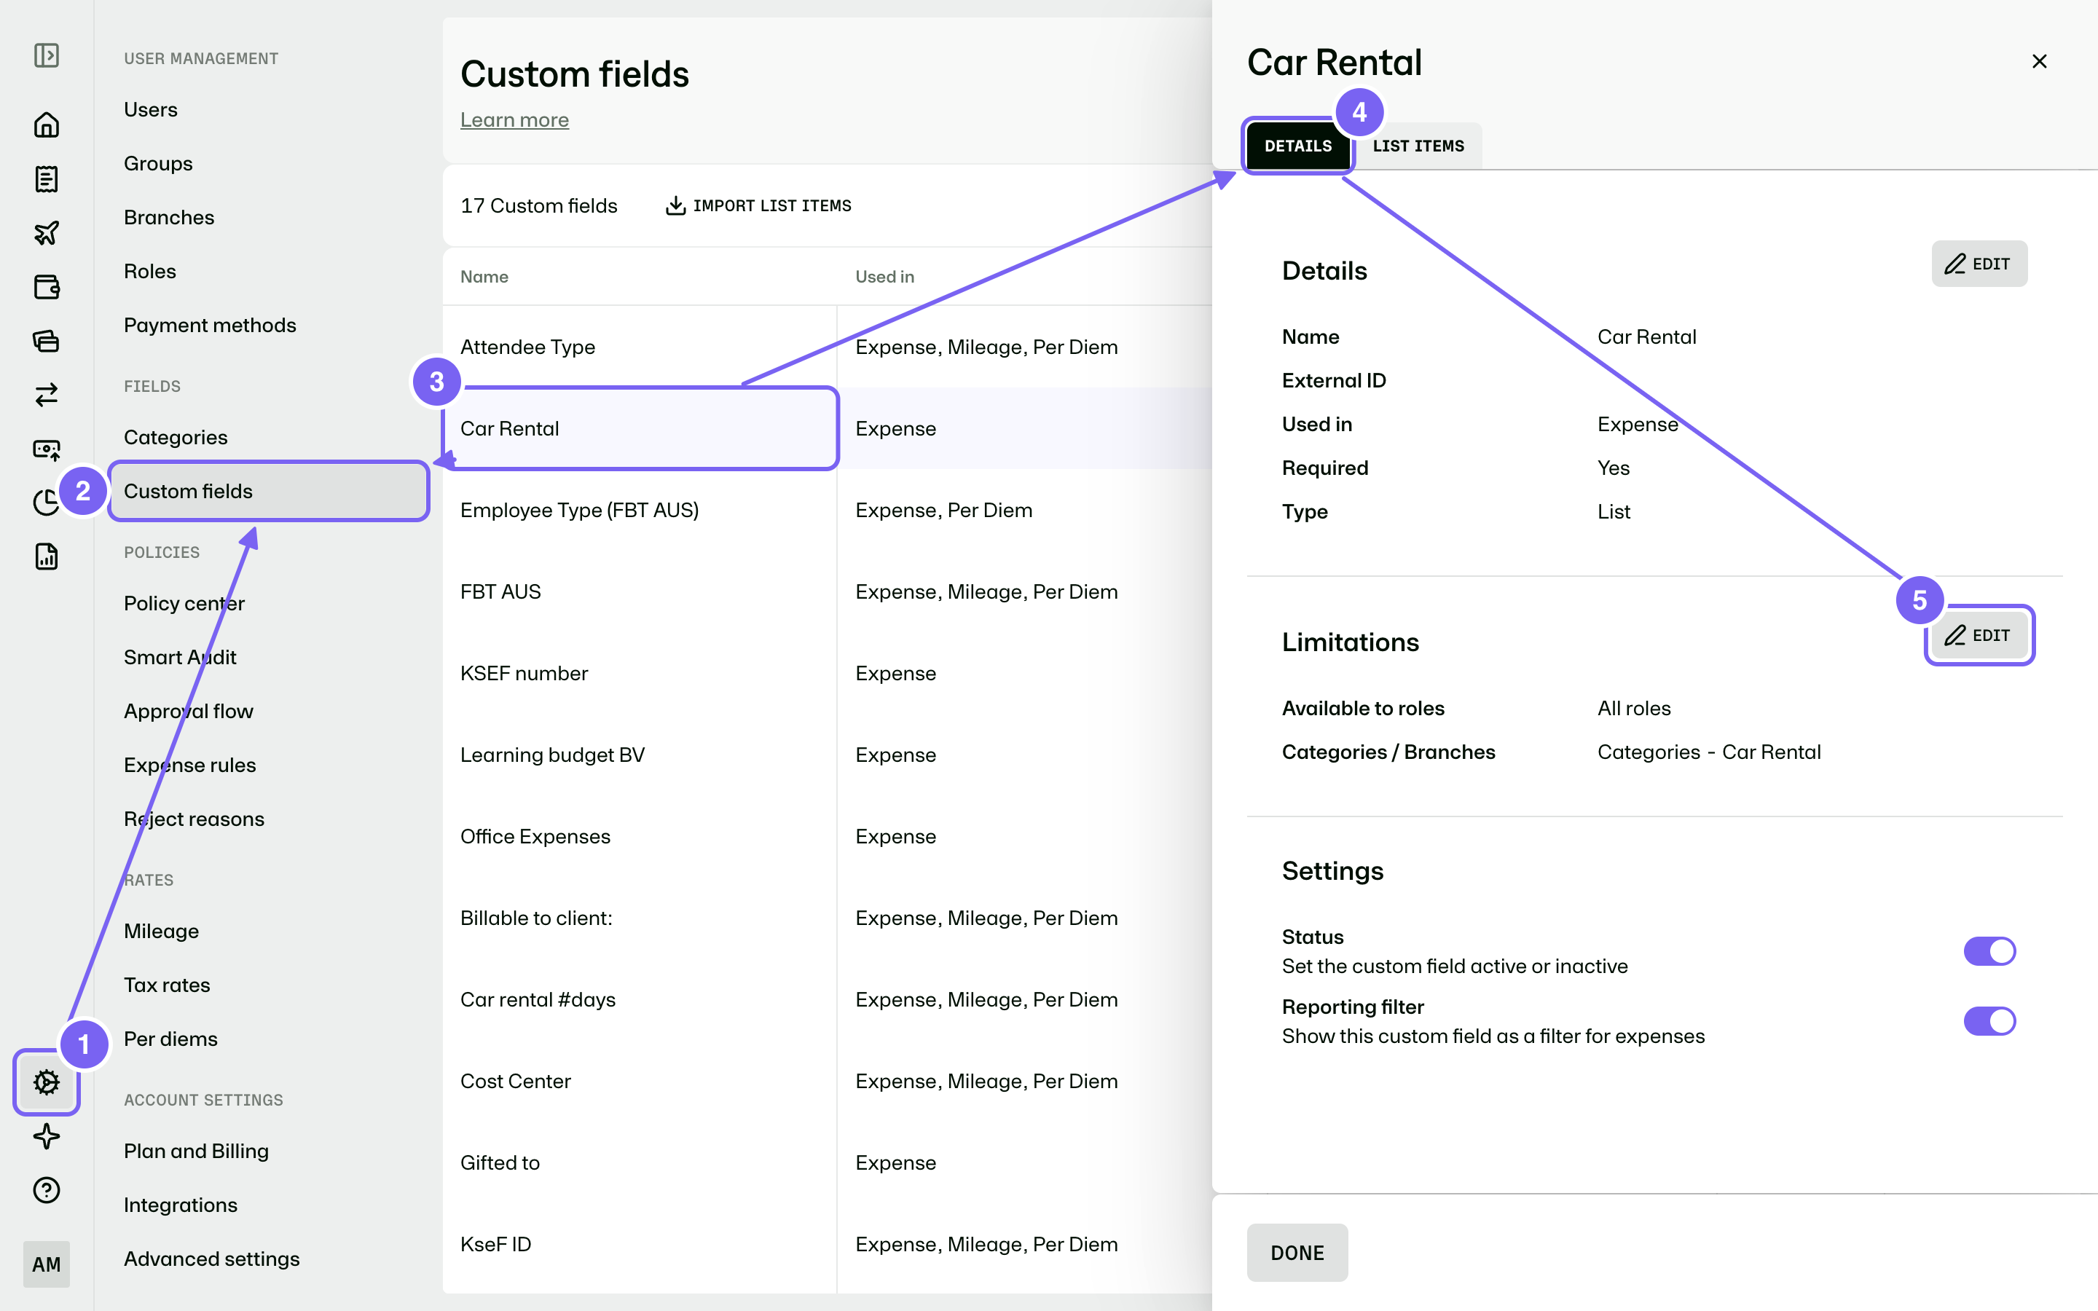This screenshot has height=1311, width=2098.
Task: Open Groups menu item
Action: [x=159, y=163]
